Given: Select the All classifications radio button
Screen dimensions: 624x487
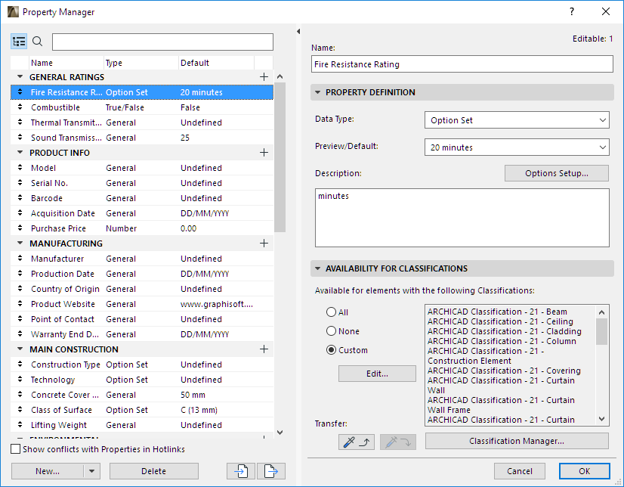Looking at the screenshot, I should 331,312.
